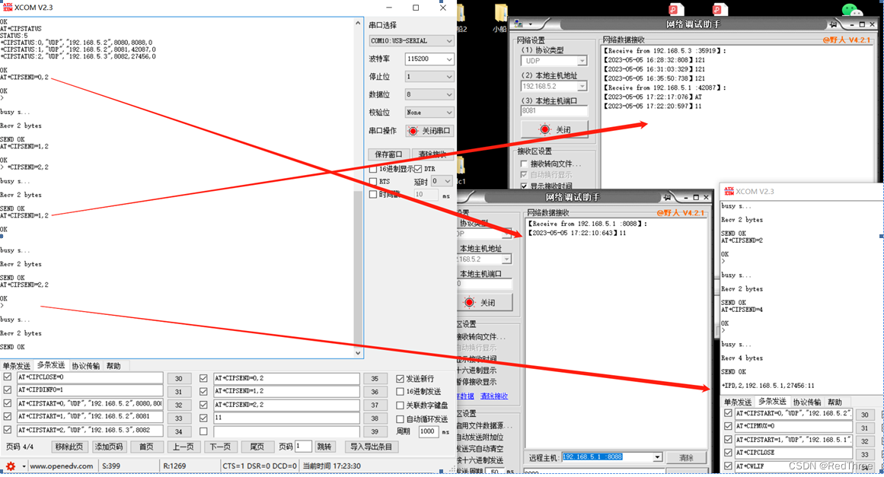Open the 协议传输 tab in main XCOM
This screenshot has width=884, height=477.
(x=86, y=366)
